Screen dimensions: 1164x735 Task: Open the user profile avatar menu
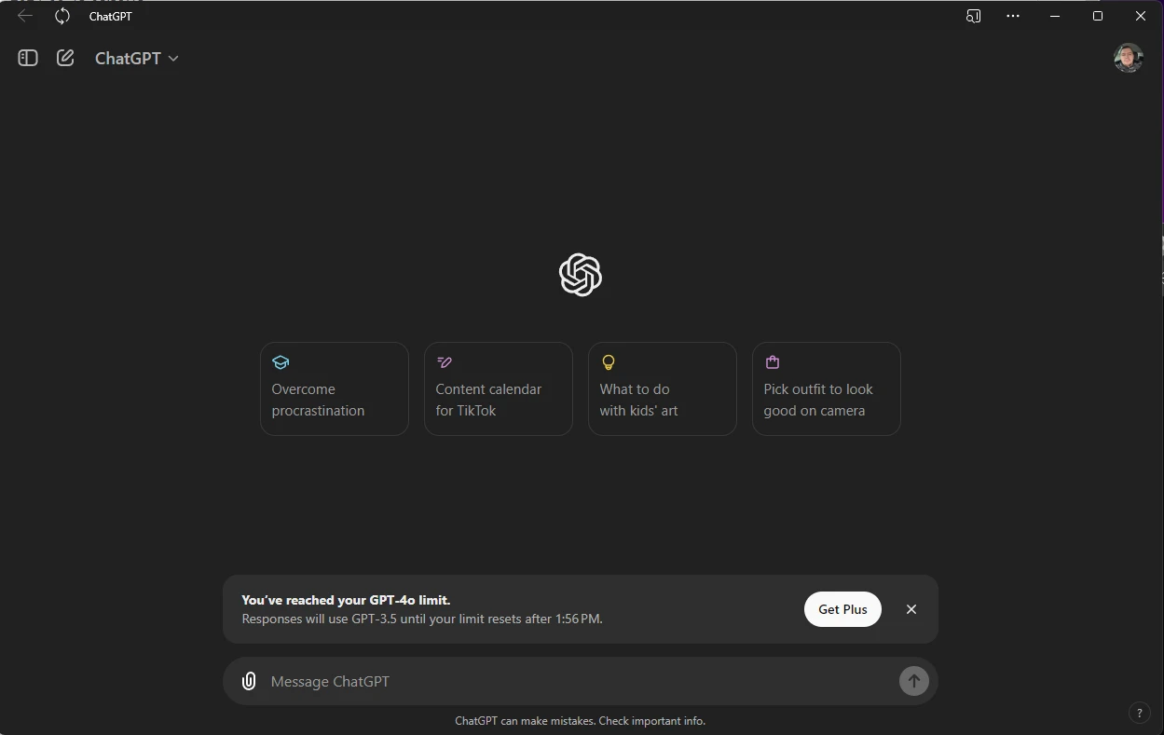1129,58
